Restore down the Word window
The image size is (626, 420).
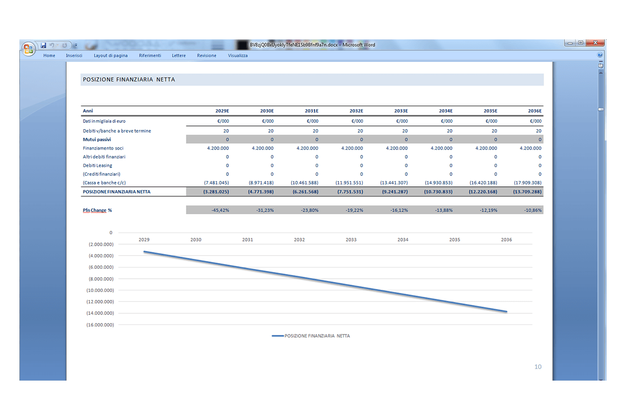coord(580,43)
